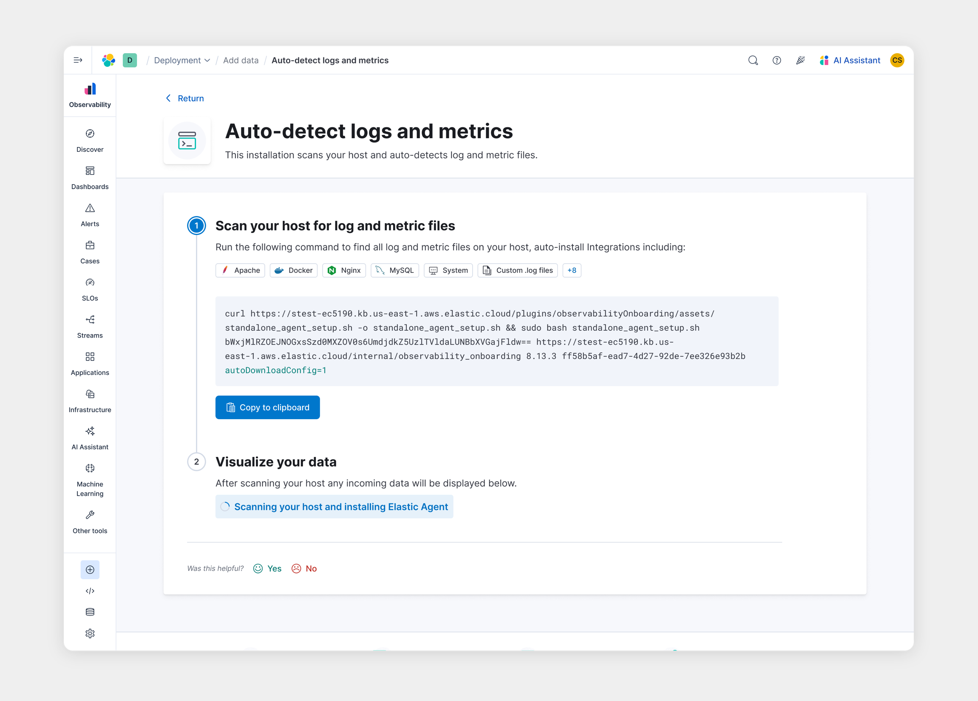The width and height of the screenshot is (978, 701).
Task: Toggle the side navigation collapse button
Action: pyautogui.click(x=78, y=60)
